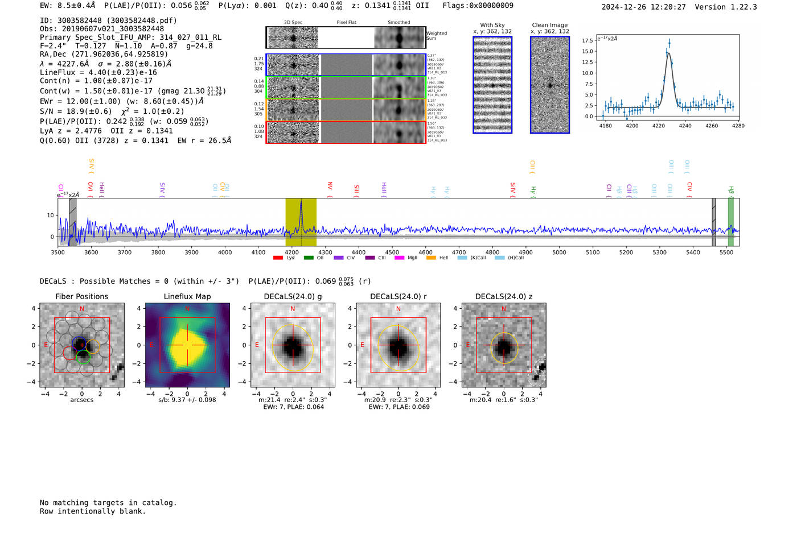Click the Cont(n) = 1.00(±0.07)e-17 line
Viewport: 797px width, 542px height.
coord(96,81)
